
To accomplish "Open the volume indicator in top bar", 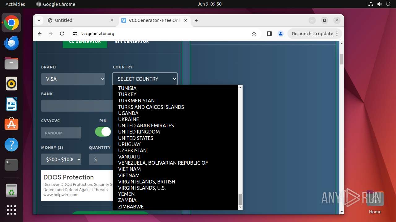I will [380, 4].
